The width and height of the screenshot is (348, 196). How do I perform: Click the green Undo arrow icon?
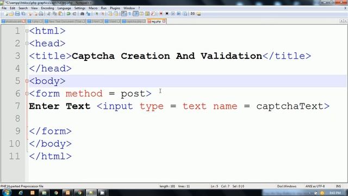69,14
